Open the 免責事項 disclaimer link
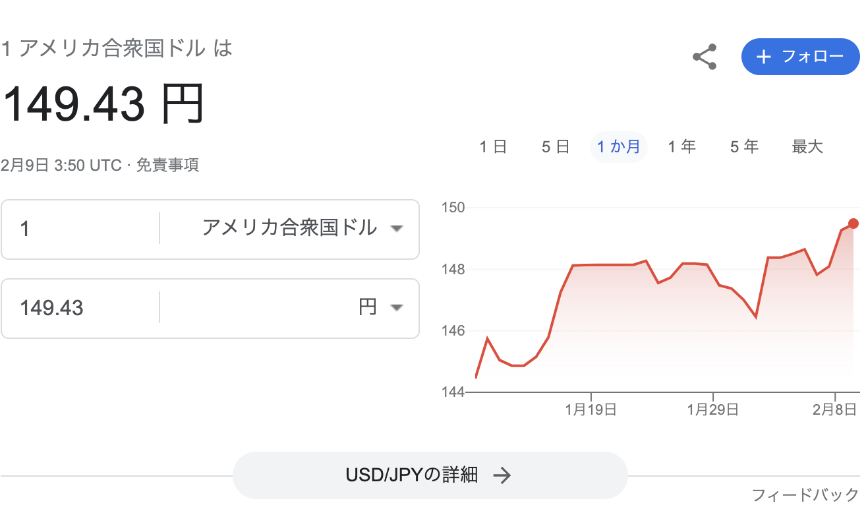 point(167,165)
